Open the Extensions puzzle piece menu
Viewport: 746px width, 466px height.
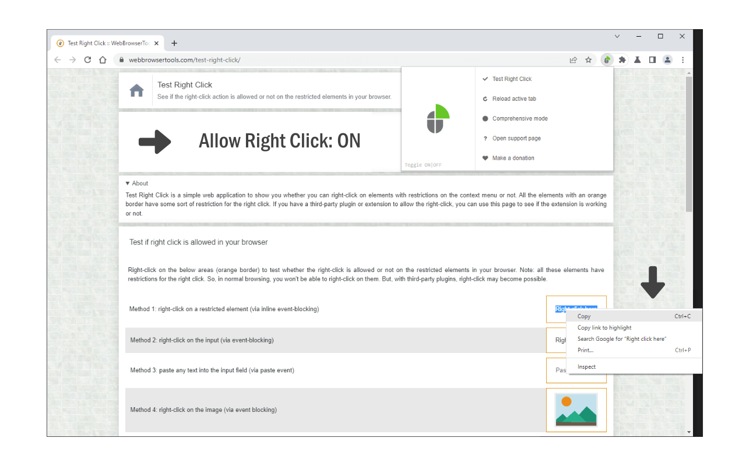pos(622,59)
